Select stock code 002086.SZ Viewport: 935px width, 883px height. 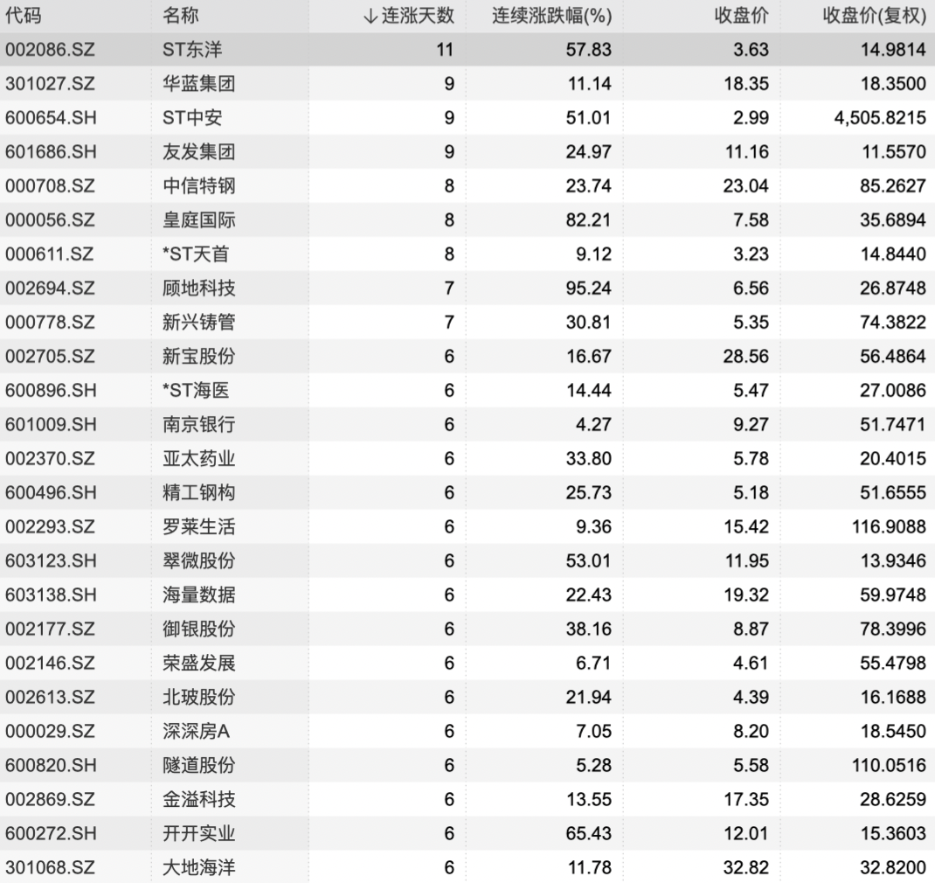[x=50, y=49]
